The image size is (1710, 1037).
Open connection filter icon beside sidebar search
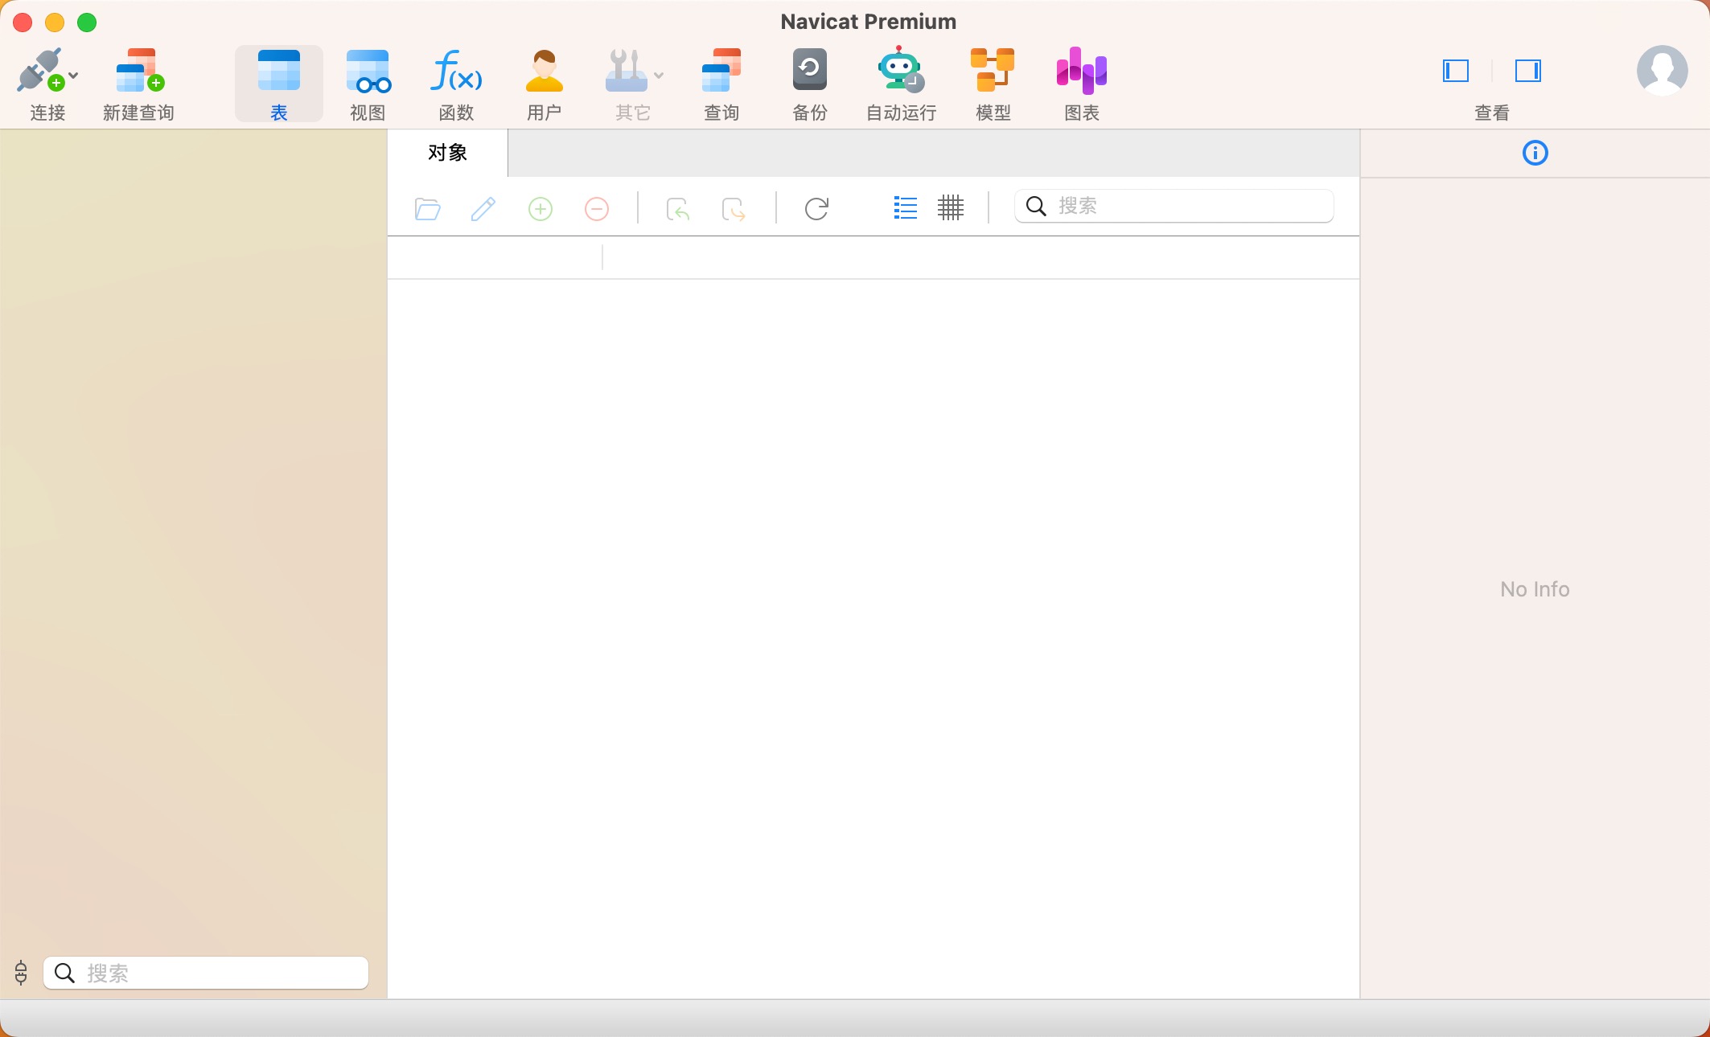click(x=21, y=973)
